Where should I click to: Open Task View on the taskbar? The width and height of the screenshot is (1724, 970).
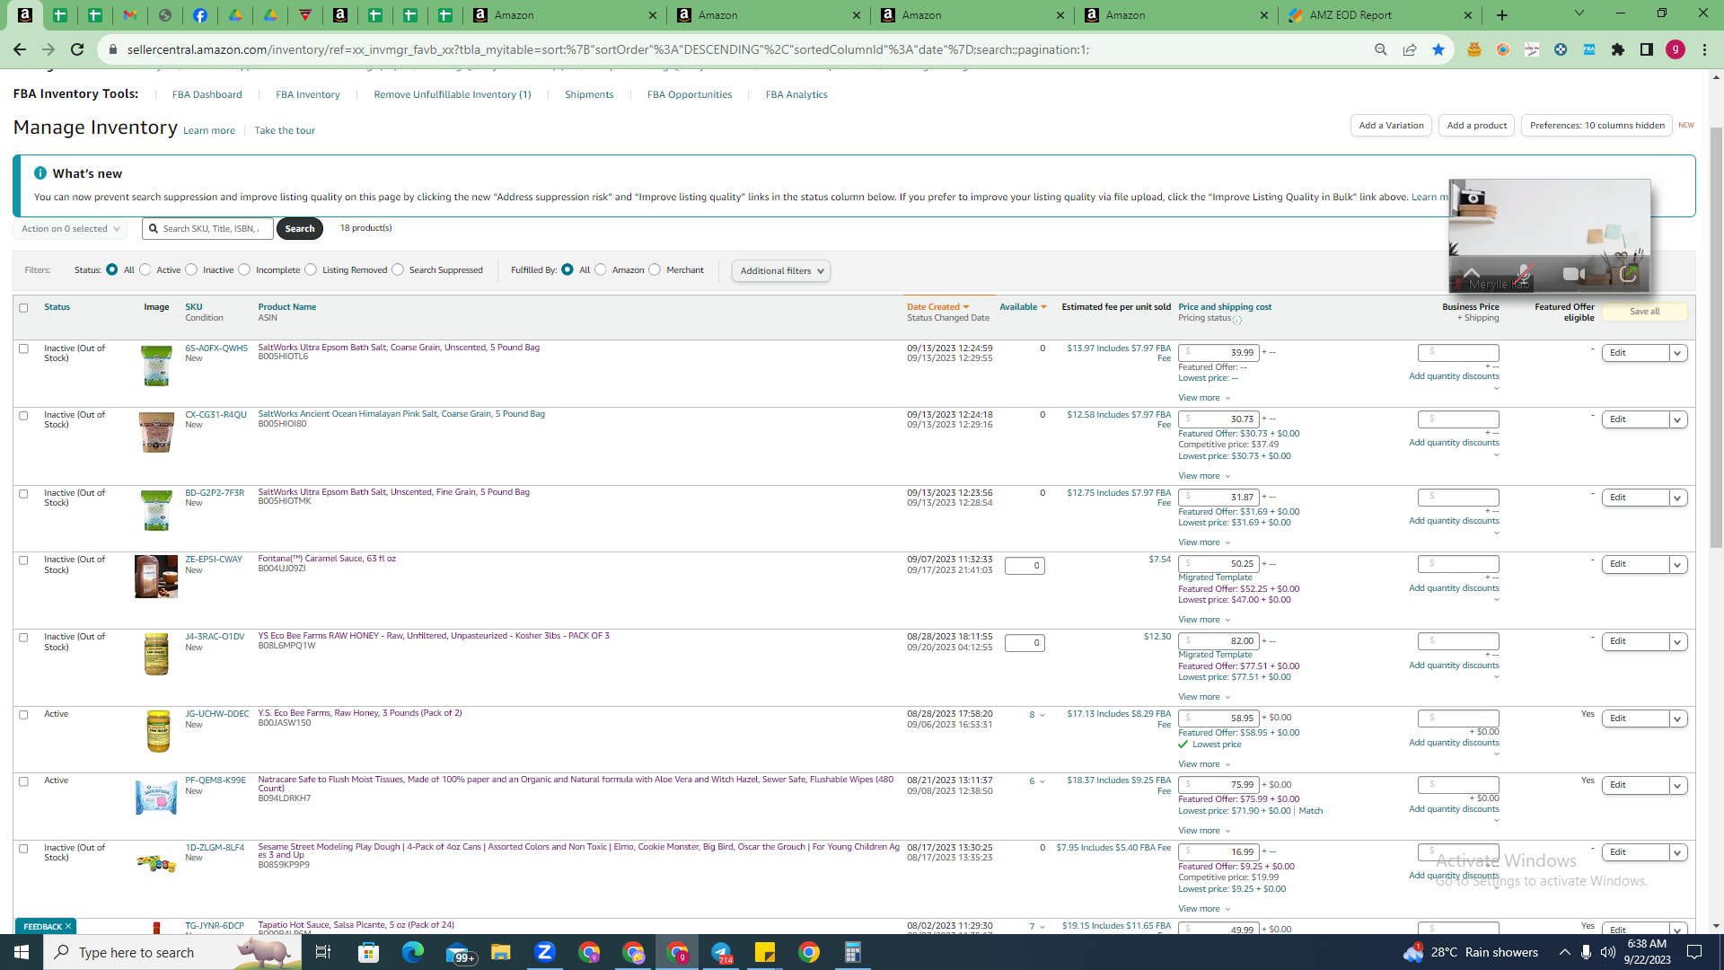tap(323, 952)
